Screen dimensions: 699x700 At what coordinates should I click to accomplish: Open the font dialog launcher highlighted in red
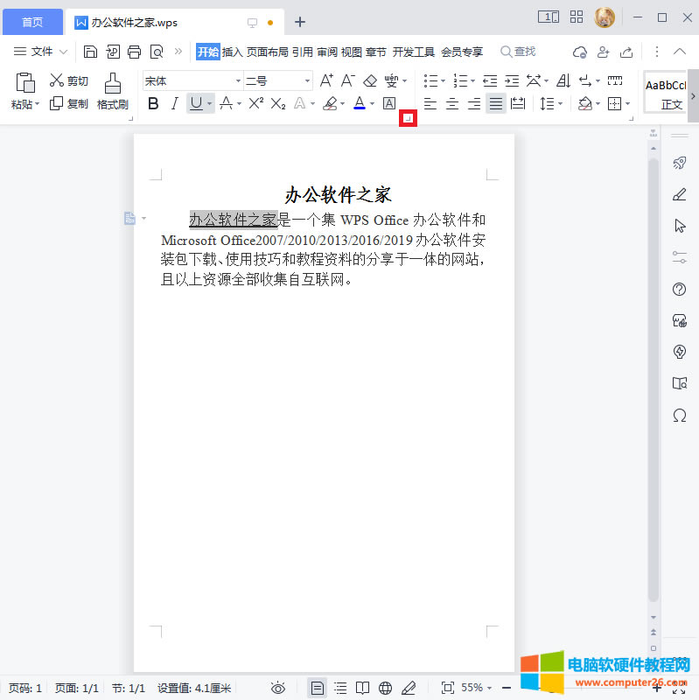408,118
